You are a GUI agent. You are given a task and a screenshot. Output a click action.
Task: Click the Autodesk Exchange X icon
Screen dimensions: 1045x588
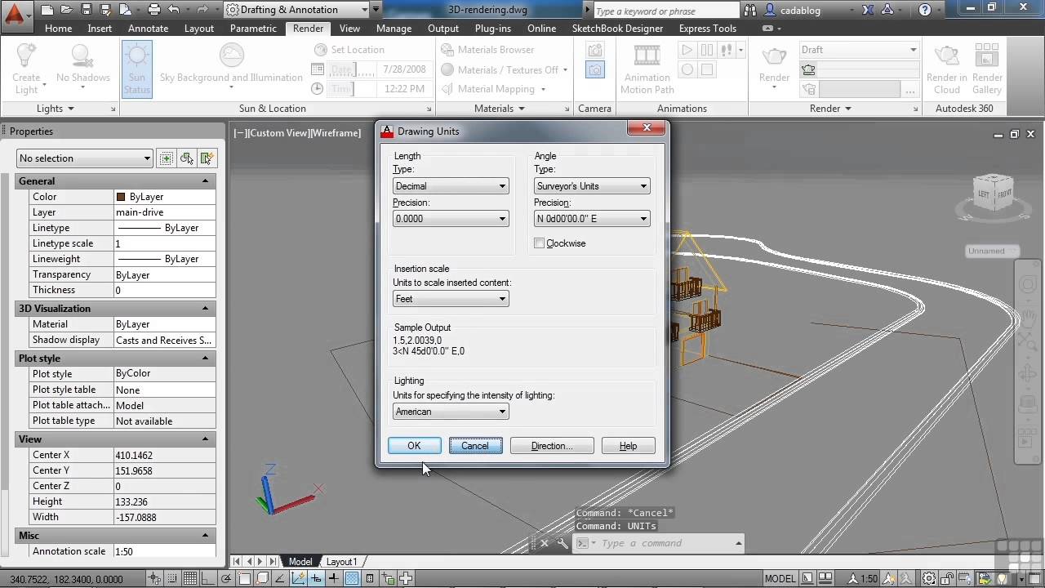point(867,11)
